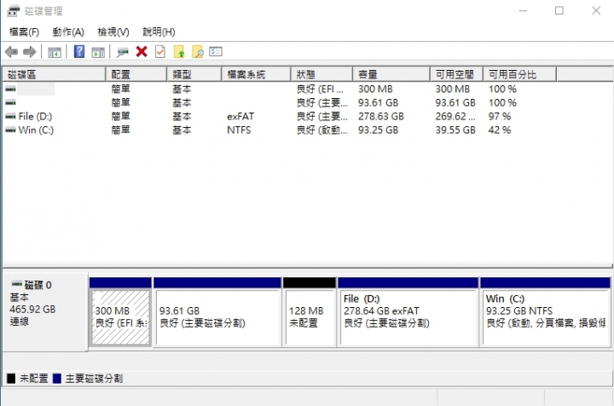Open the 檔案(F) menu
The image size is (614, 406).
[x=24, y=32]
